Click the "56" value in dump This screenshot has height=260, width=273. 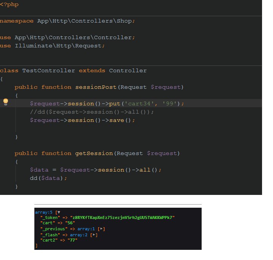[x=70, y=223]
